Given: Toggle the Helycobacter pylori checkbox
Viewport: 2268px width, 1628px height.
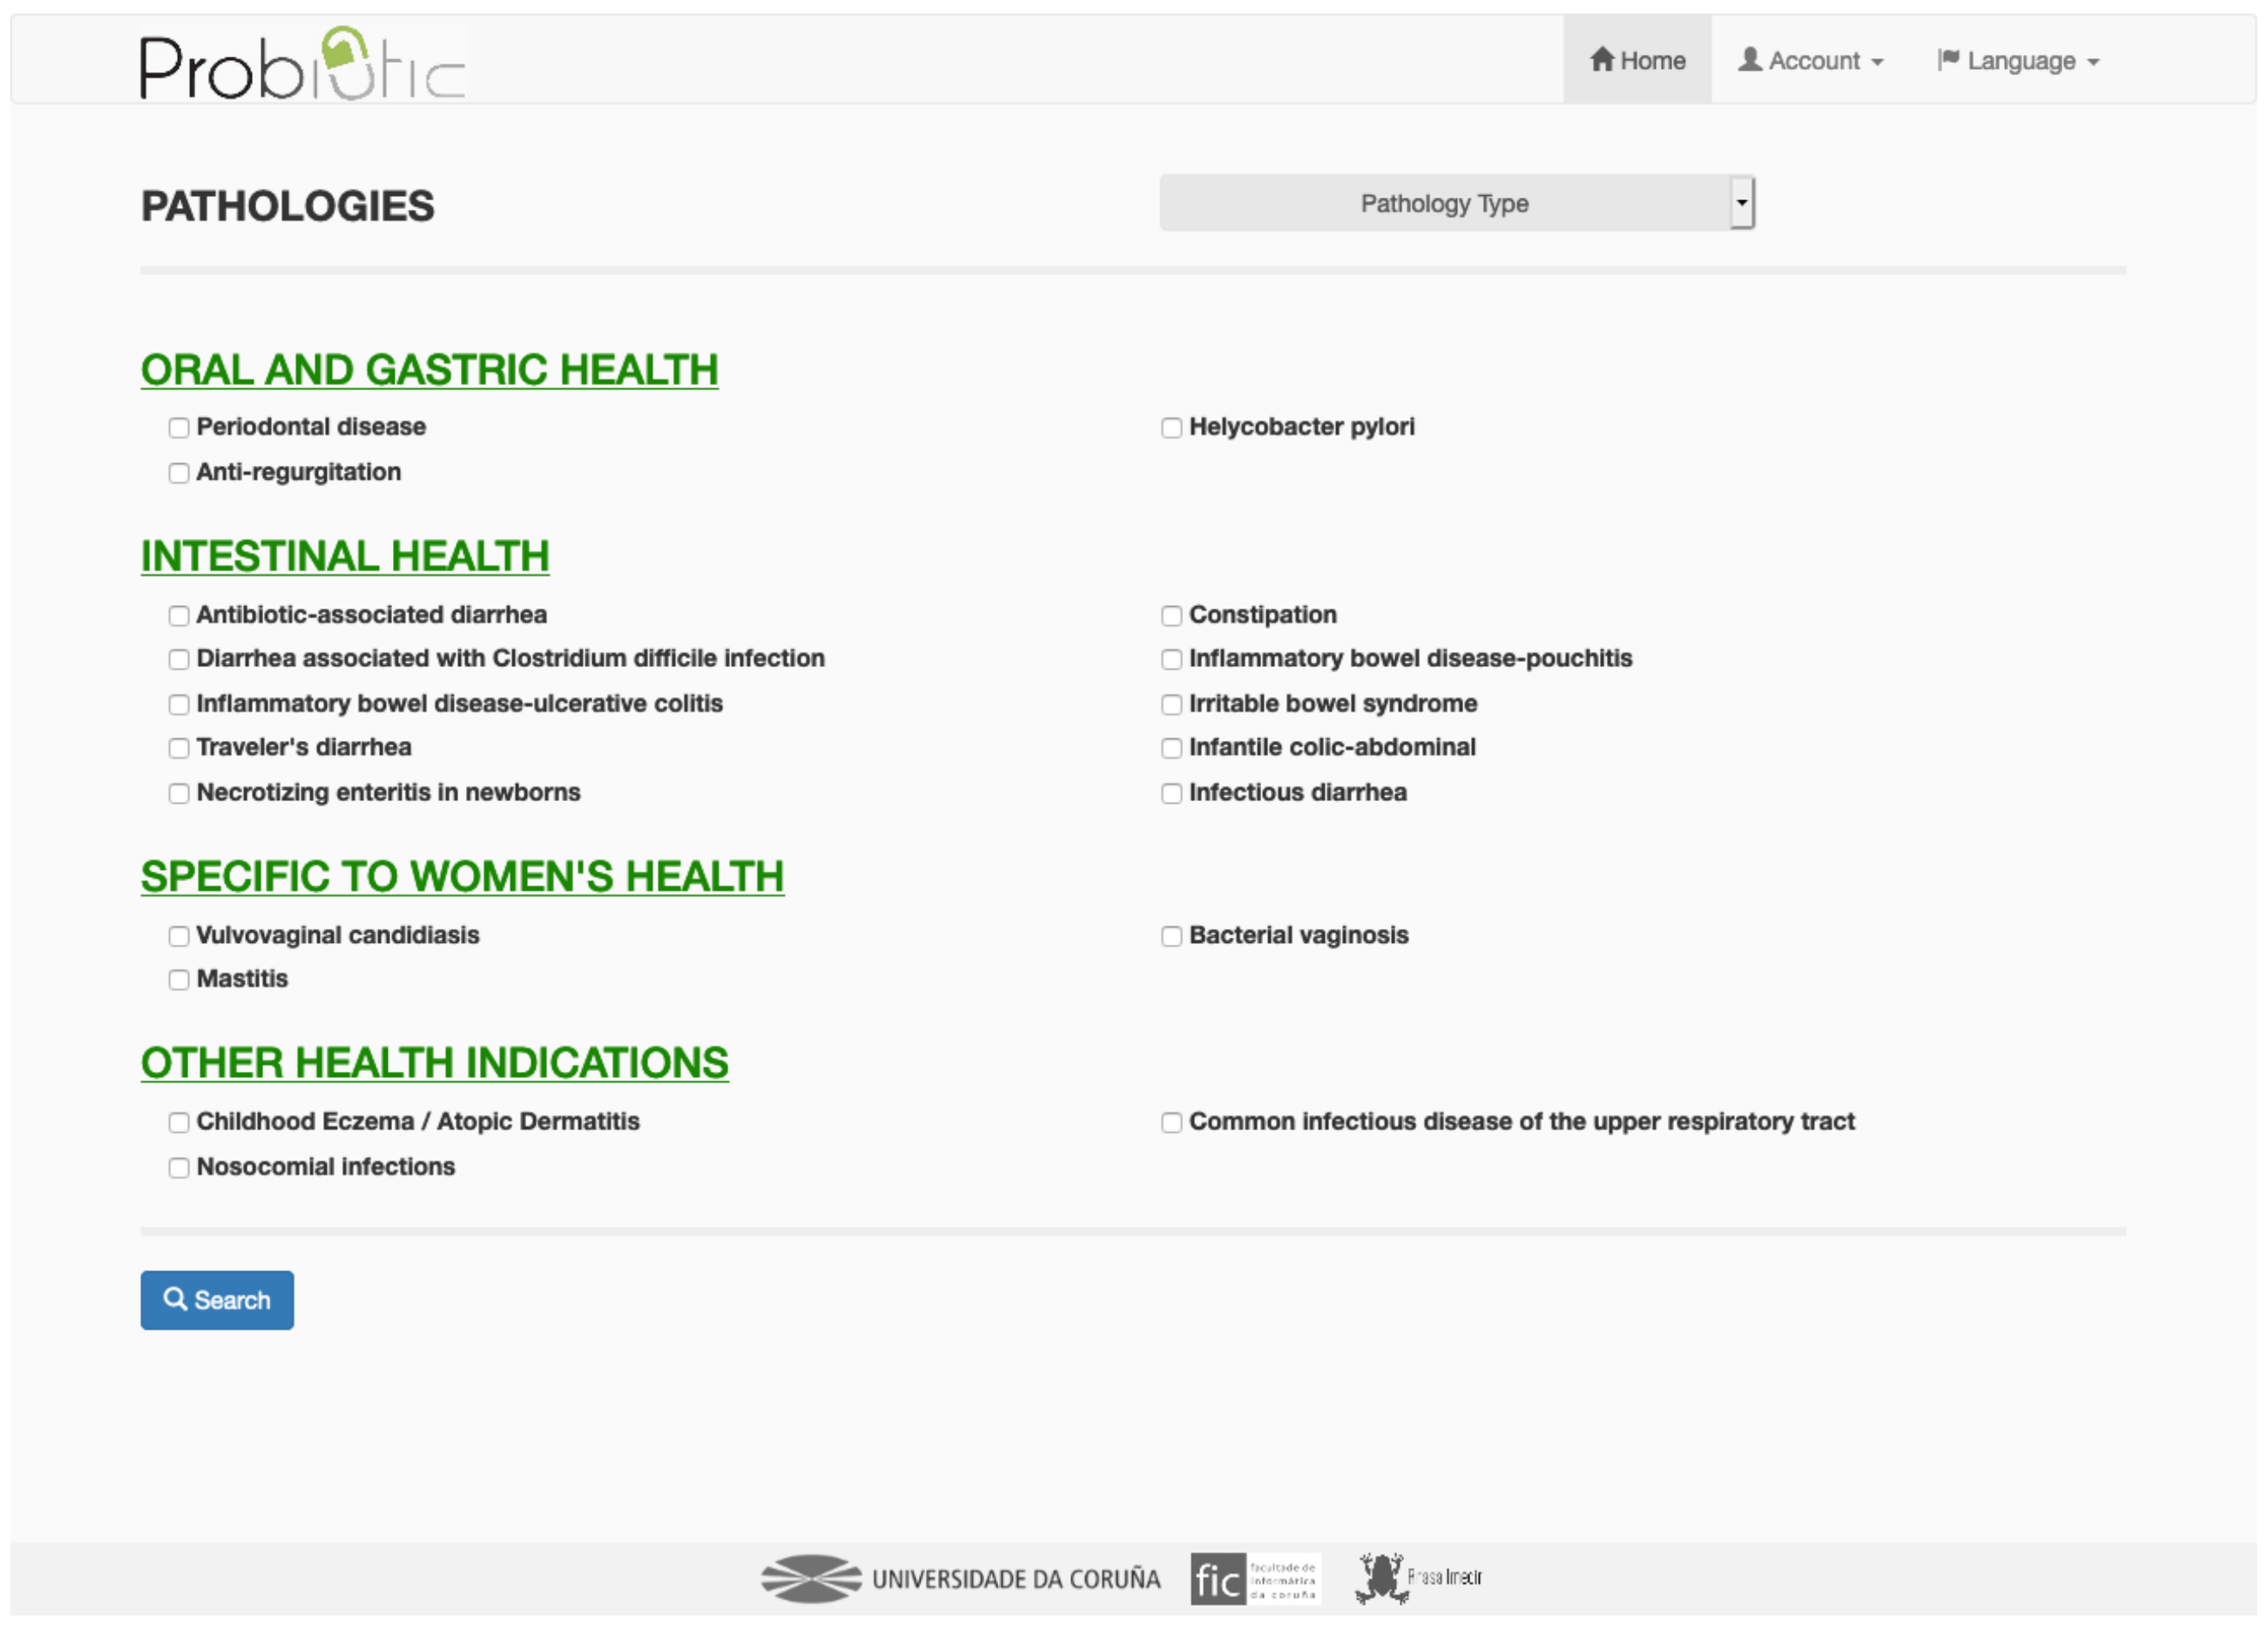Looking at the screenshot, I should coord(1171,428).
